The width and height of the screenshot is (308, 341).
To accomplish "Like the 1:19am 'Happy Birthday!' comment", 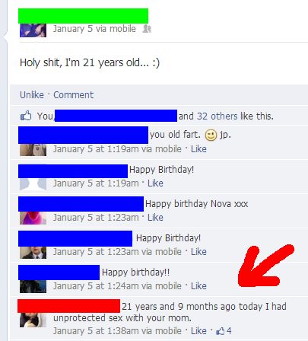I will [x=155, y=183].
